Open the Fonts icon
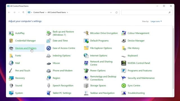The height and width of the screenshot is (101, 180). point(11,56)
